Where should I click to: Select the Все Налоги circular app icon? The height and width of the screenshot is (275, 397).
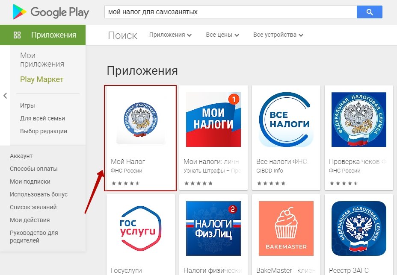click(x=286, y=119)
